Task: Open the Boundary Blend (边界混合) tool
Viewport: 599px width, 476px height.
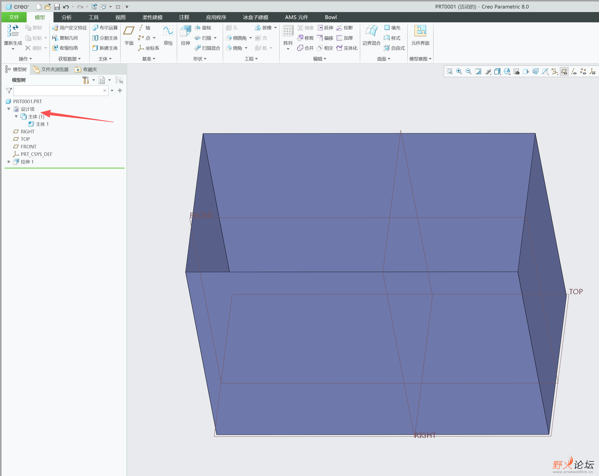Action: (x=371, y=31)
